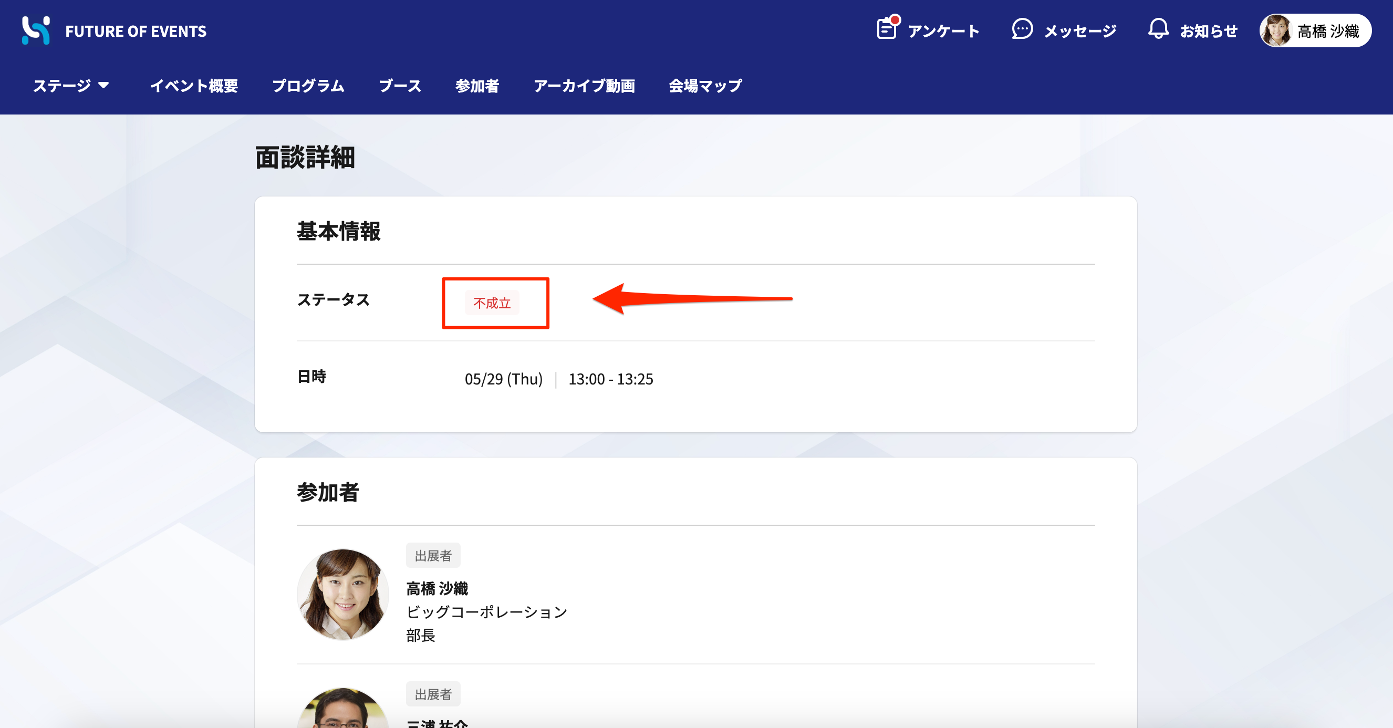The height and width of the screenshot is (728, 1393).
Task: Click the 参加者 section heading
Action: click(328, 493)
